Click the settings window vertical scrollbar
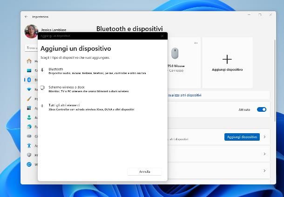Screen dimensions: 284x197 [x=275, y=81]
